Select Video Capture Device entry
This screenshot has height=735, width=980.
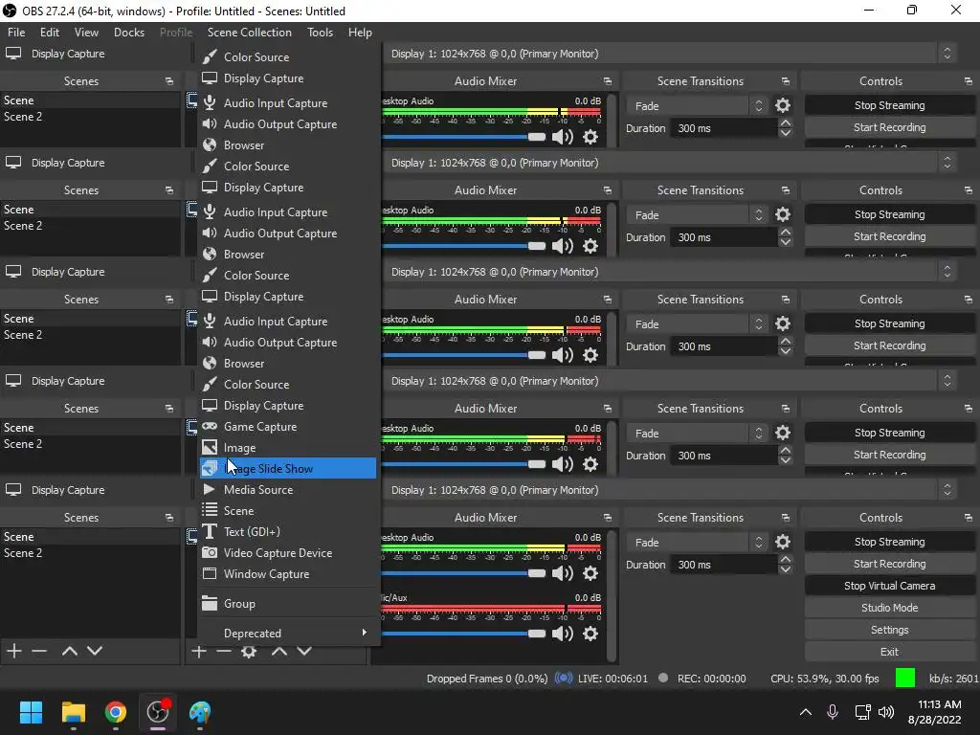[287, 553]
